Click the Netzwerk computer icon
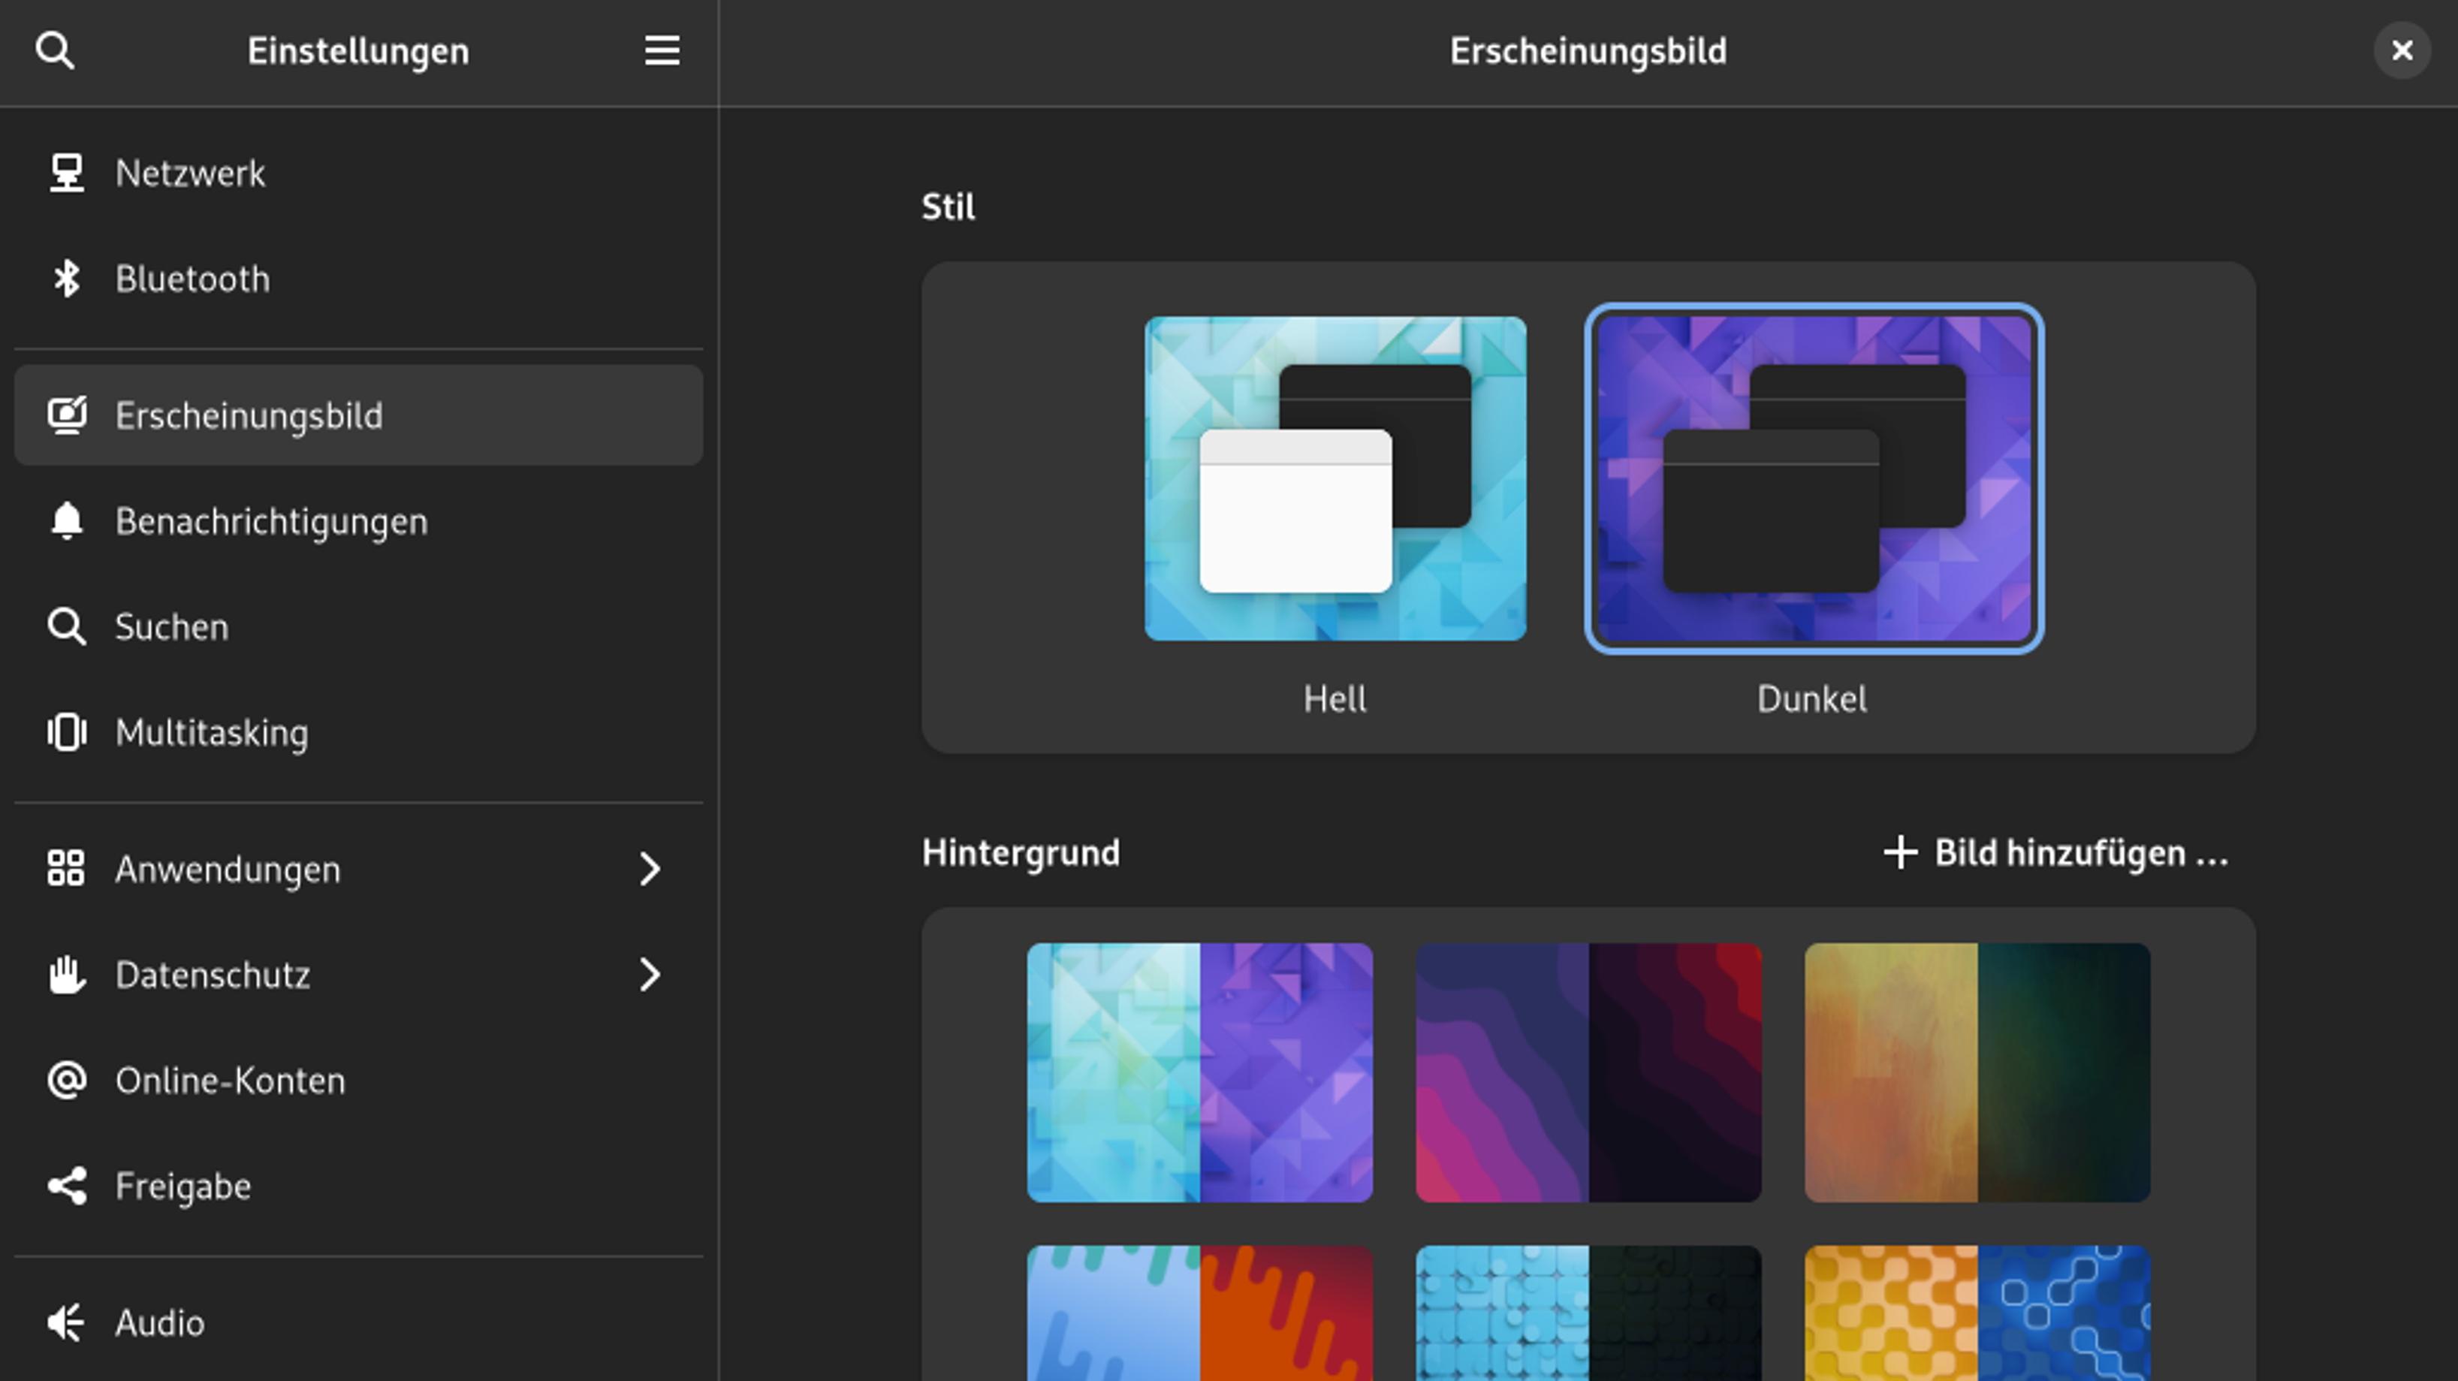Viewport: 2458px width, 1381px height. [x=67, y=173]
